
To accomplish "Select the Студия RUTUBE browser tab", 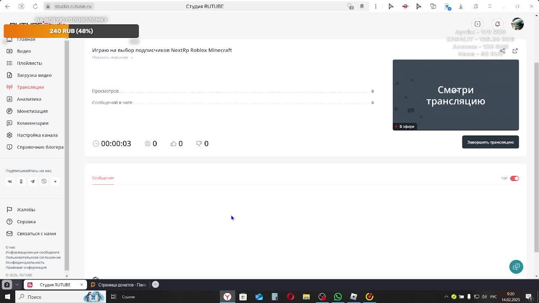I will [55, 285].
